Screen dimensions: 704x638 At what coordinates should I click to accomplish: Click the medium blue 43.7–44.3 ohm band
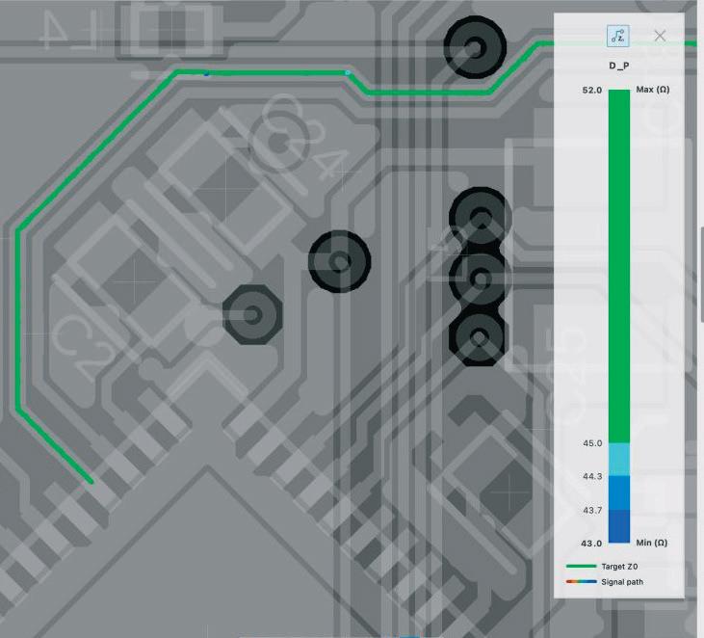pyautogui.click(x=619, y=492)
